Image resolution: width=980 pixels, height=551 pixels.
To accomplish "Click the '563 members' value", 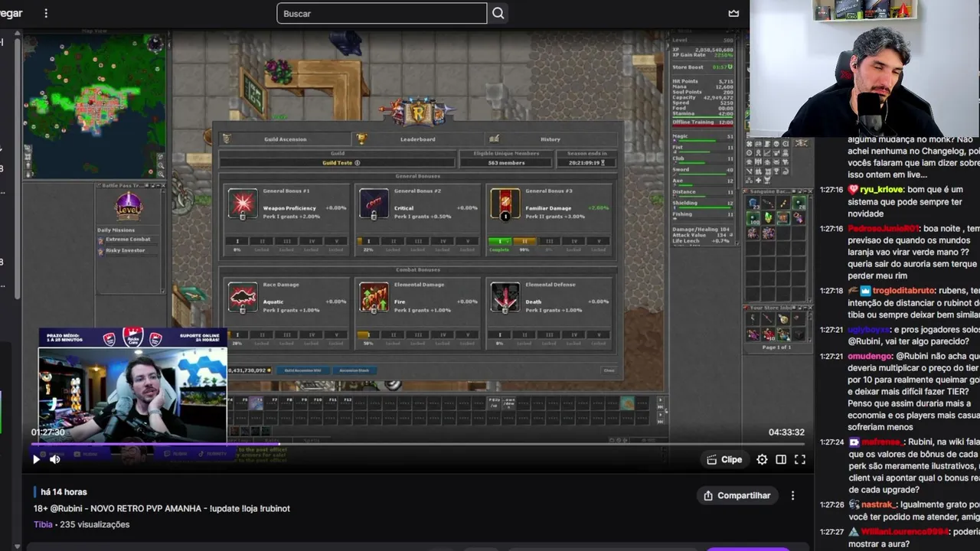I will coord(506,163).
